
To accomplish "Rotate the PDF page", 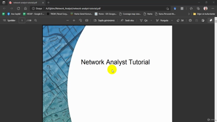I will pyautogui.click(x=80, y=20).
